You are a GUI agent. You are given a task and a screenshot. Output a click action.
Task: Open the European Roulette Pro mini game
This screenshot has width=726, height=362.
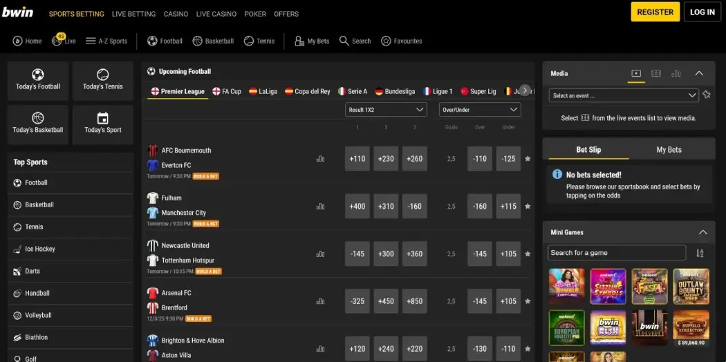click(567, 327)
